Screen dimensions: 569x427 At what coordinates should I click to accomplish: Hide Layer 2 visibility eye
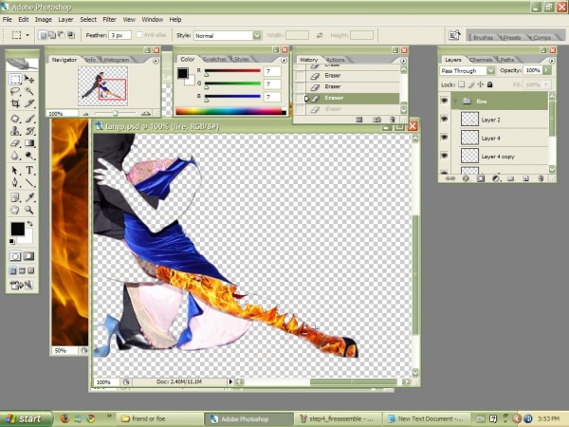pos(444,120)
